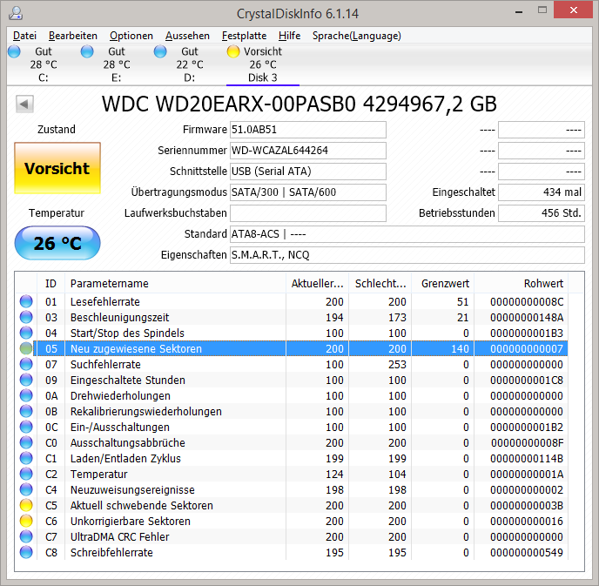Click yellow orb of Unkorrigierbare Sektoren row
Screen dimensions: 599x586
[26, 521]
